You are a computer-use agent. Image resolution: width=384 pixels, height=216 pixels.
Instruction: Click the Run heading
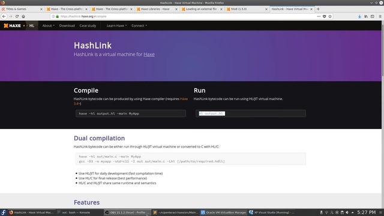200,91
